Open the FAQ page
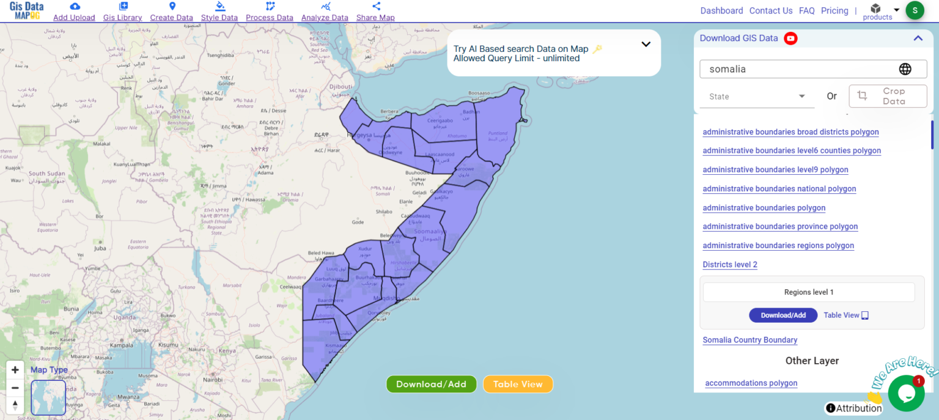939x420 pixels. click(806, 10)
